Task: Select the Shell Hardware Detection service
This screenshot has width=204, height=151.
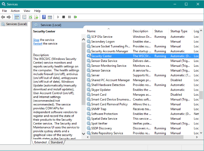Action: click(143, 85)
